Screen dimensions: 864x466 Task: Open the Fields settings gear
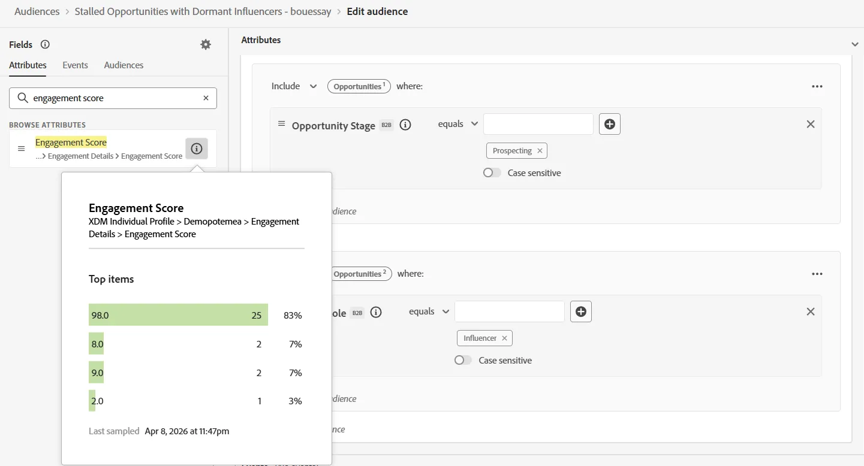point(206,44)
